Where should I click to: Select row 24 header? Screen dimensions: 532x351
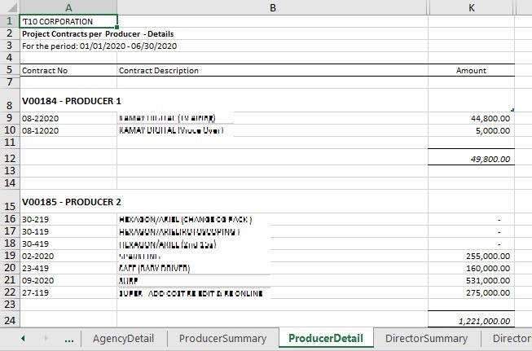(x=9, y=320)
